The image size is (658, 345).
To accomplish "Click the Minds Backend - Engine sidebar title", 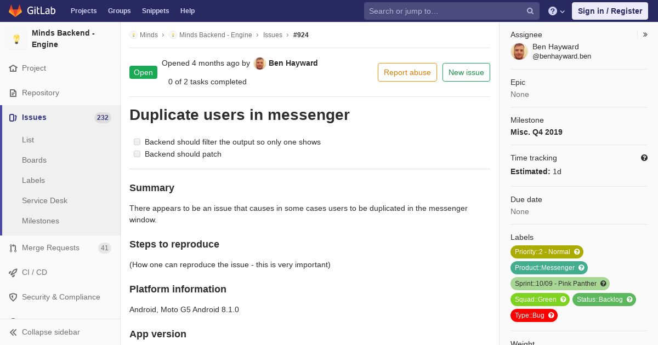I will click(x=63, y=39).
